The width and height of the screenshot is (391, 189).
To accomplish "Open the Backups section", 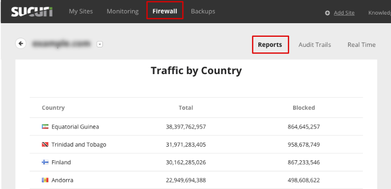I will coord(203,12).
